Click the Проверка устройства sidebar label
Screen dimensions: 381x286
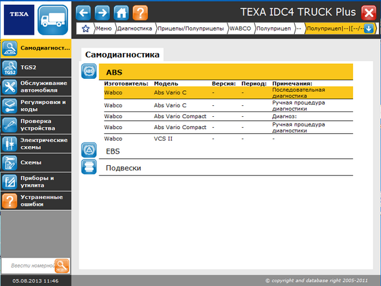click(x=37, y=124)
